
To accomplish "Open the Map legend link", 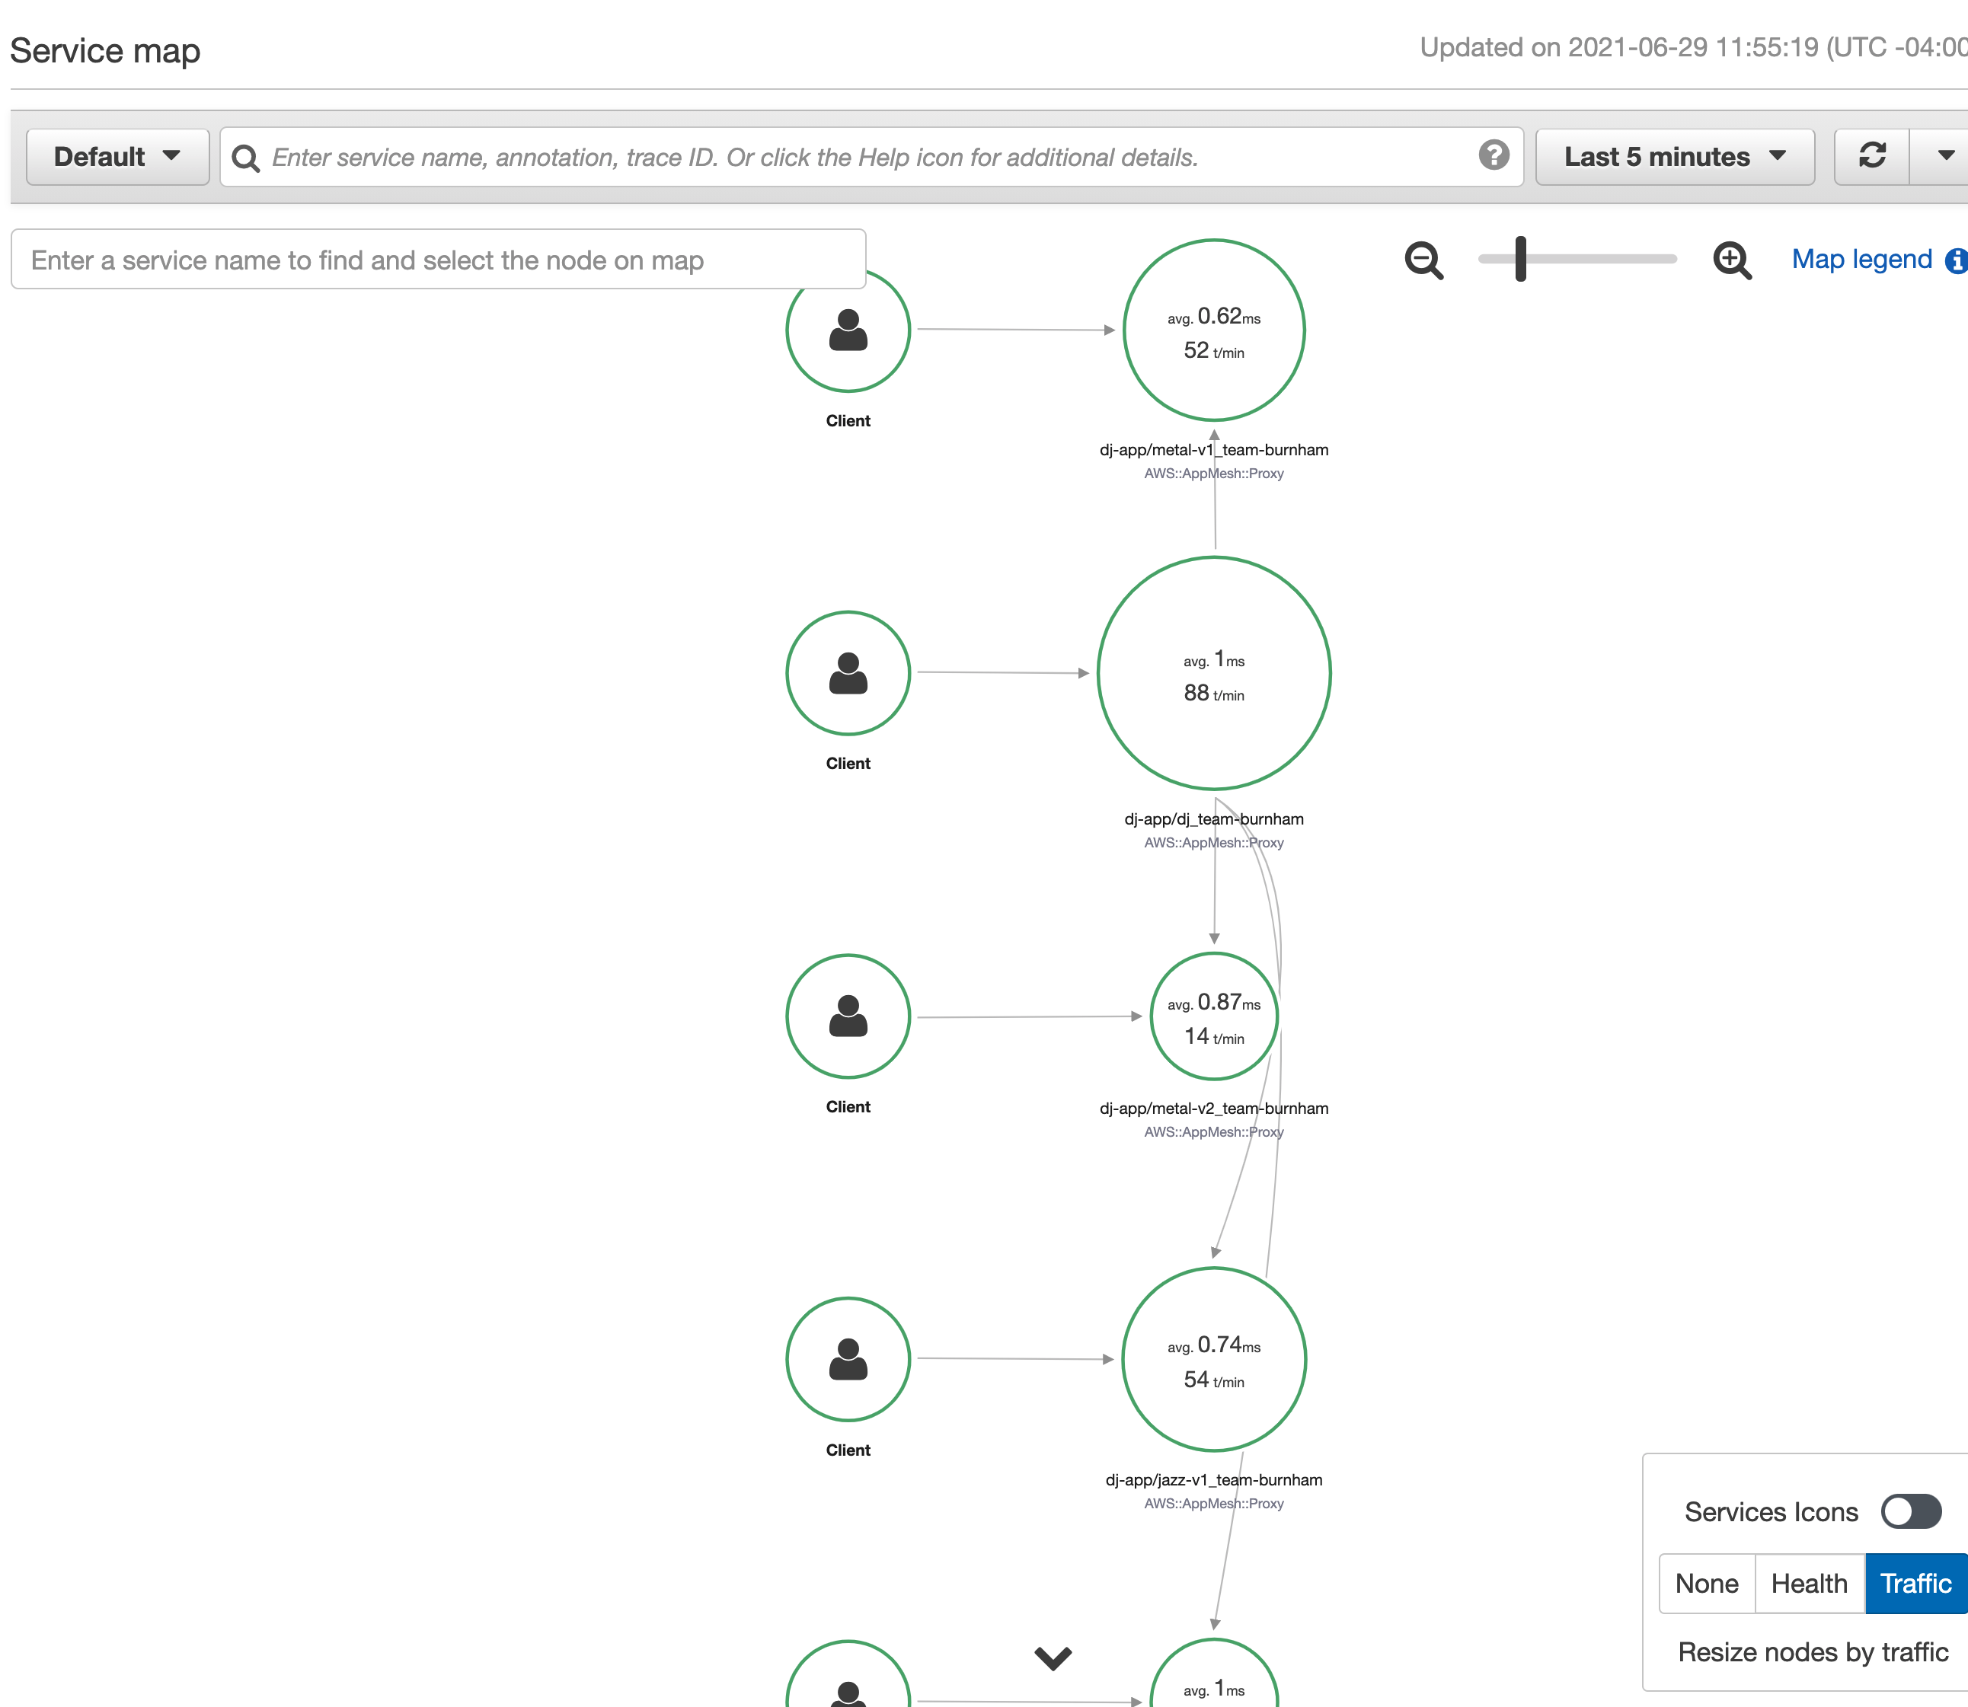I will click(x=1861, y=259).
